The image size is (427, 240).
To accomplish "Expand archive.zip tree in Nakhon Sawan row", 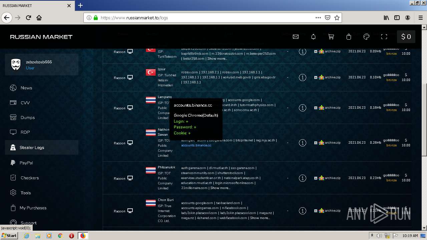I will [316, 143].
